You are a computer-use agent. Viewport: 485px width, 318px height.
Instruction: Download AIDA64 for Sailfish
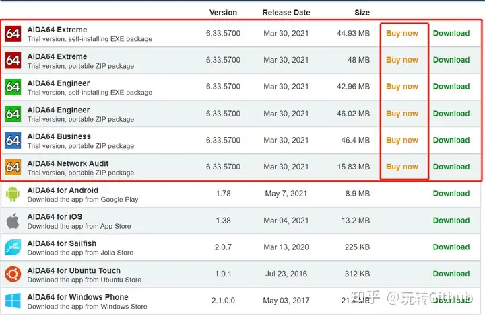pos(451,247)
